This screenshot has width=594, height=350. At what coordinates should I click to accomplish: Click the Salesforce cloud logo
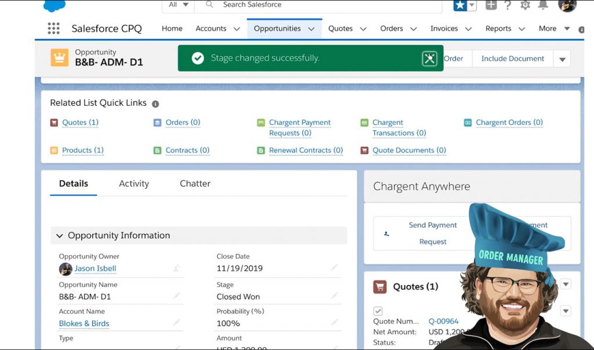tap(55, 5)
